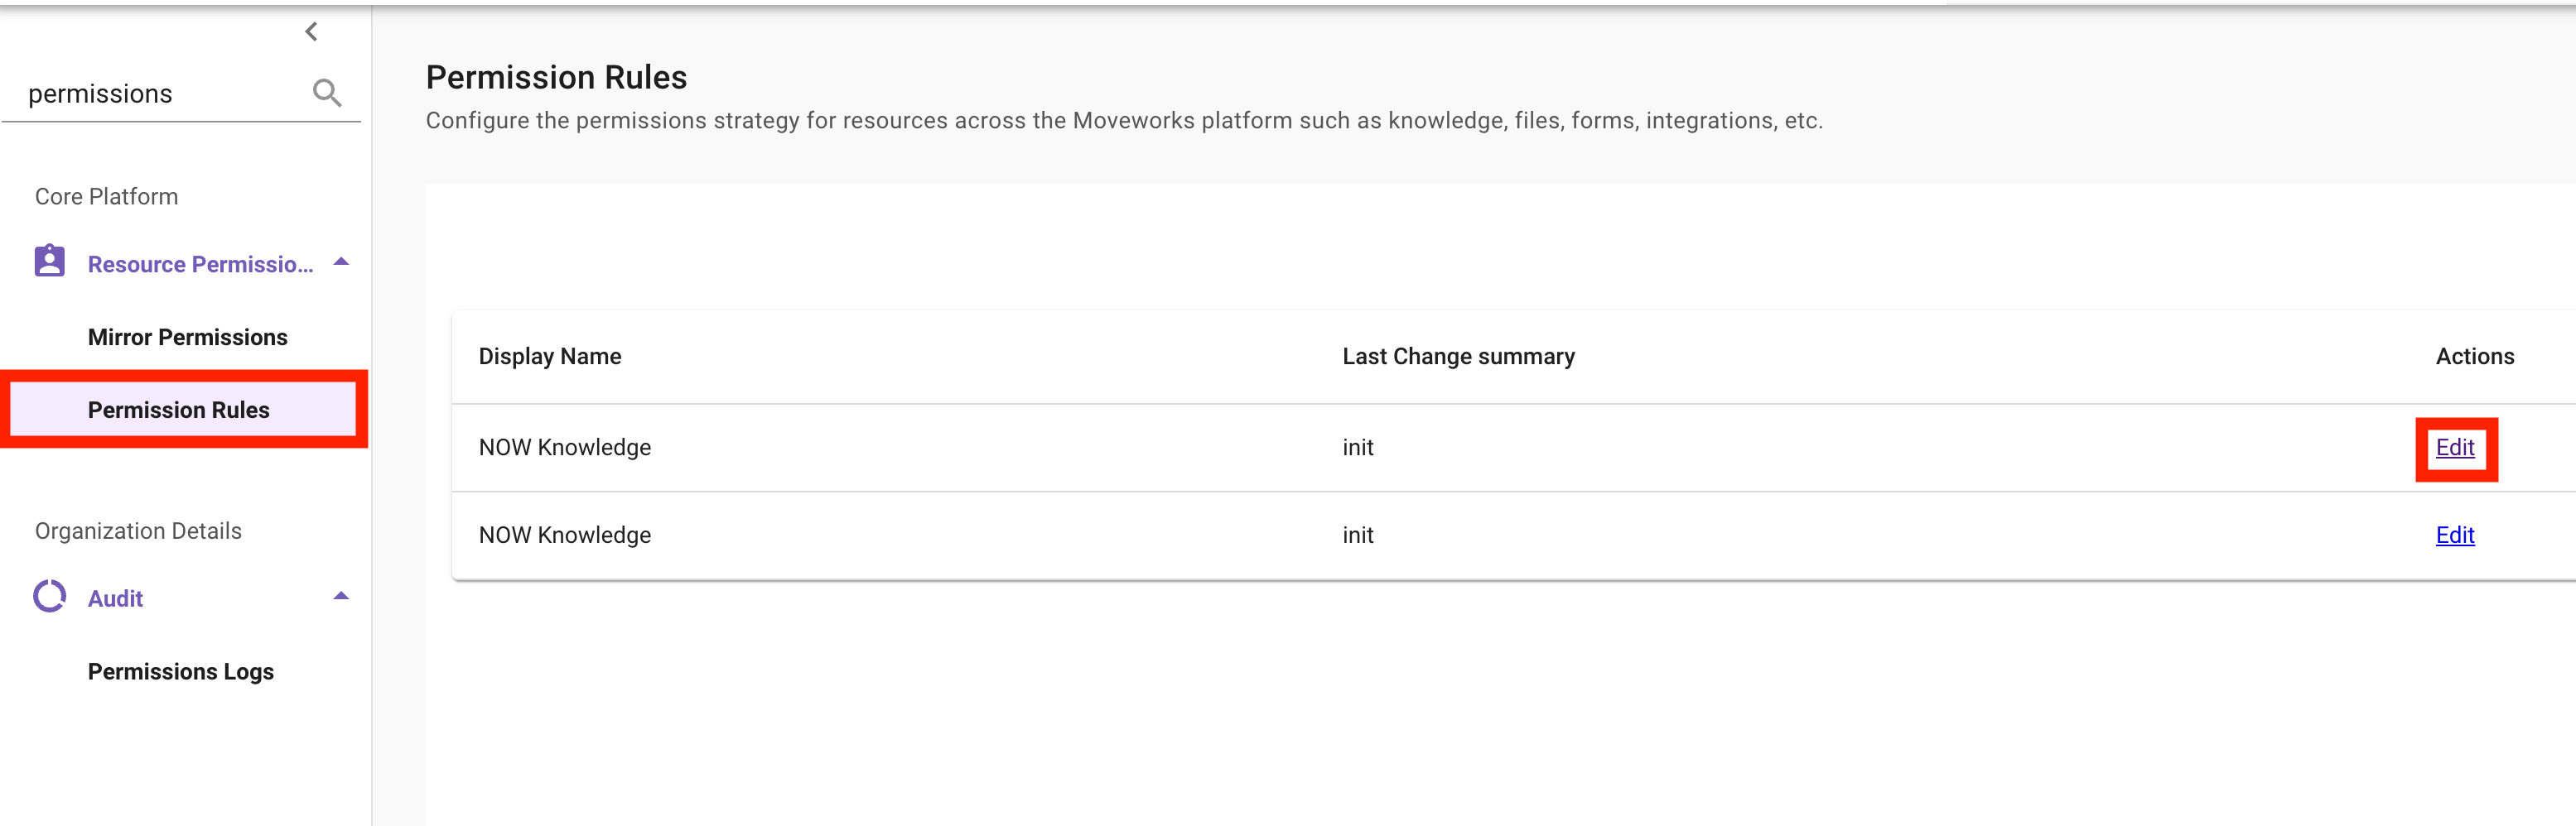Click the Resource Permissions sidebar label
The image size is (2576, 826).
pyautogui.click(x=200, y=265)
